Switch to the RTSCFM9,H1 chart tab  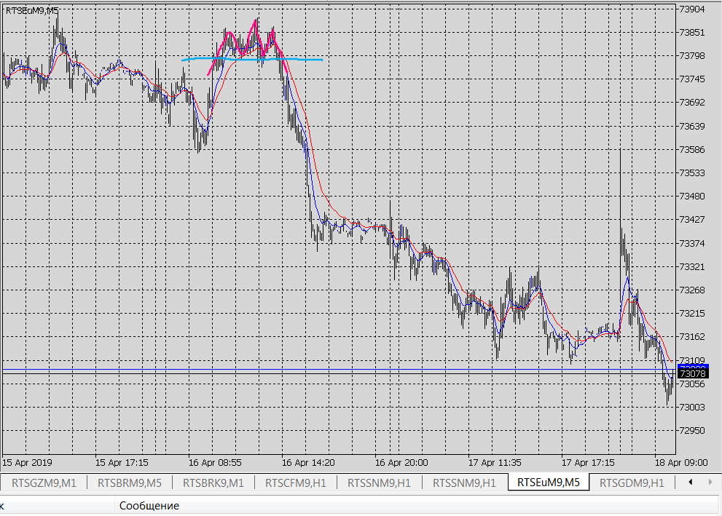(x=296, y=483)
